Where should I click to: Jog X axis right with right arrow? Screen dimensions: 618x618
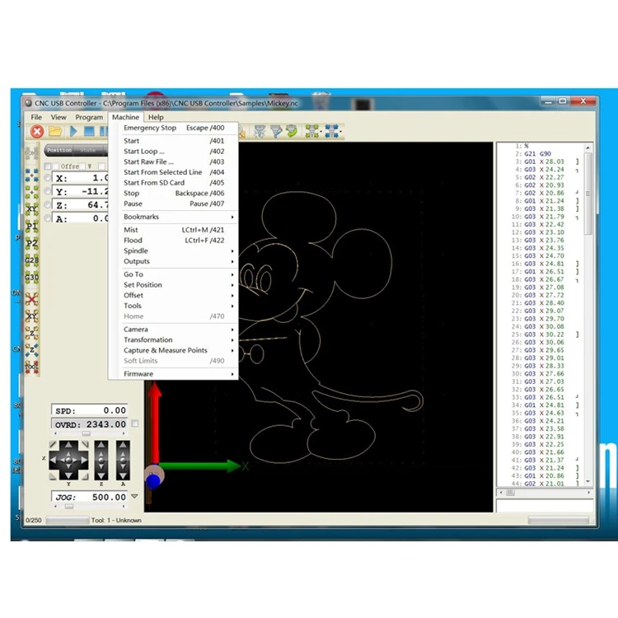click(83, 460)
